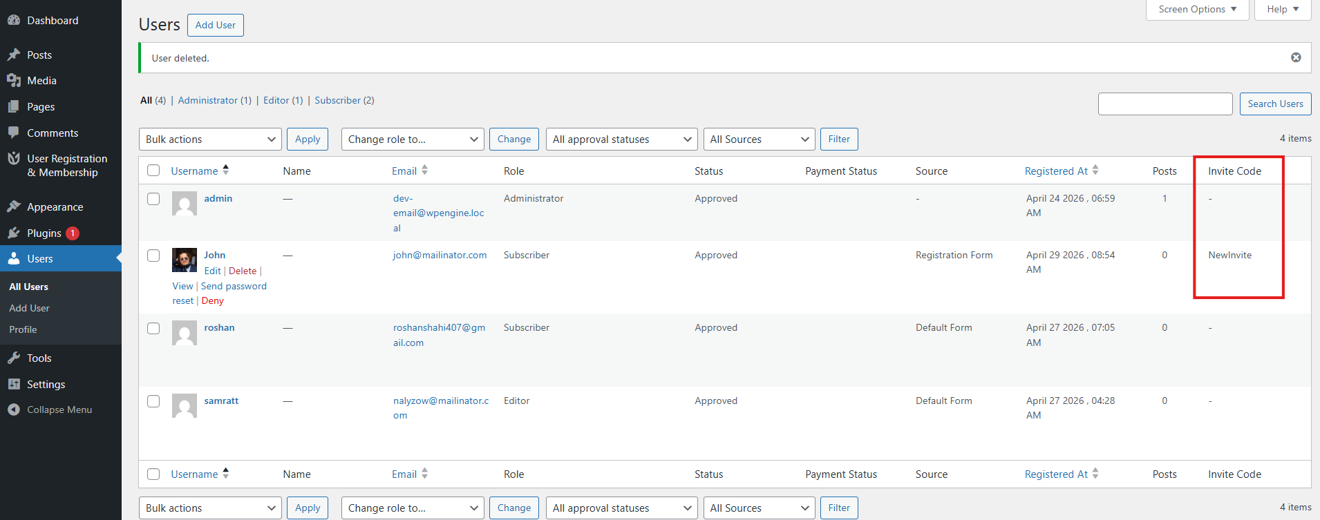Click the Tools wrench icon
The image size is (1320, 520).
point(14,358)
